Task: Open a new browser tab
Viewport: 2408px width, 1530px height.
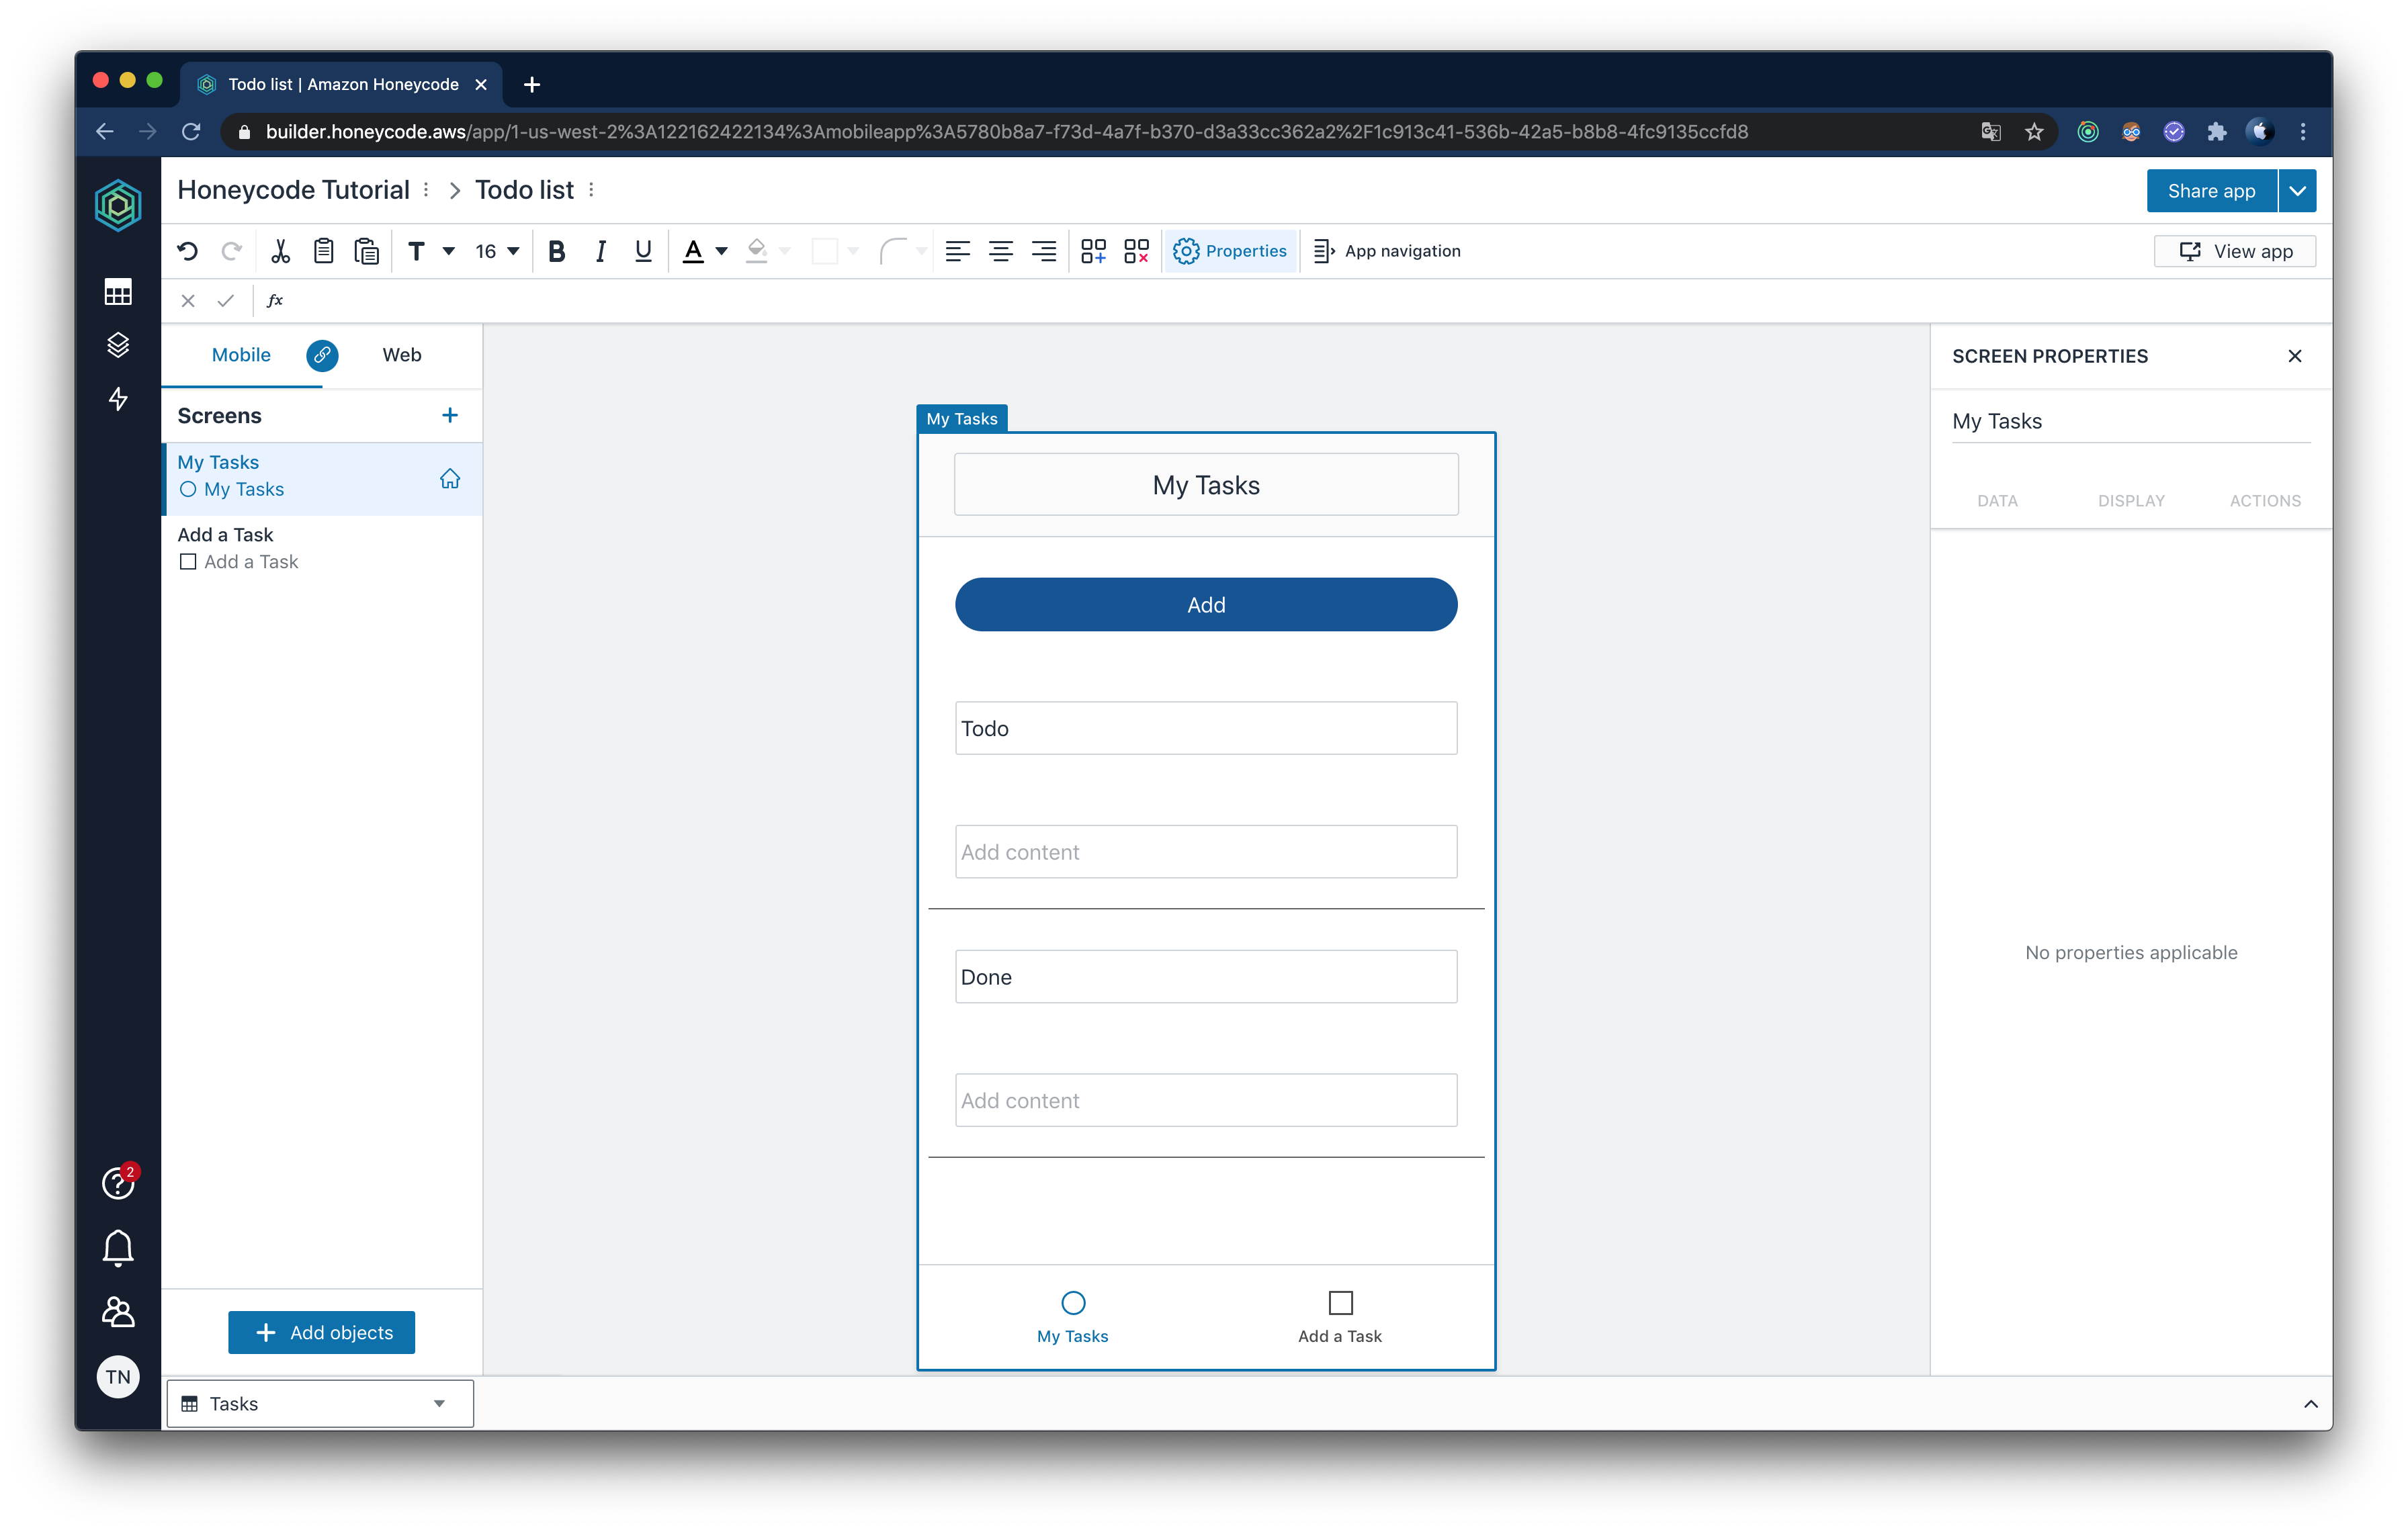Action: point(532,84)
